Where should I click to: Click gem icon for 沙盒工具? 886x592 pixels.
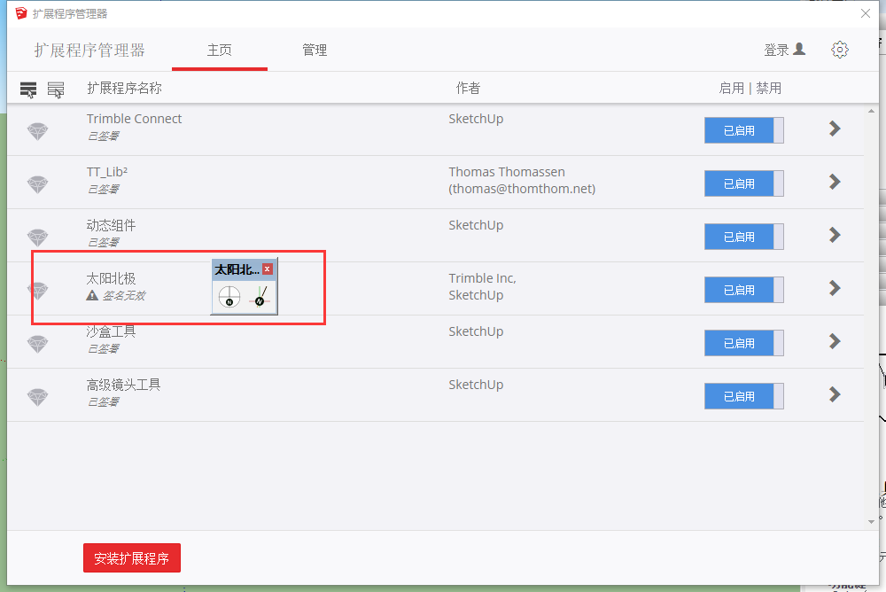pyautogui.click(x=38, y=344)
